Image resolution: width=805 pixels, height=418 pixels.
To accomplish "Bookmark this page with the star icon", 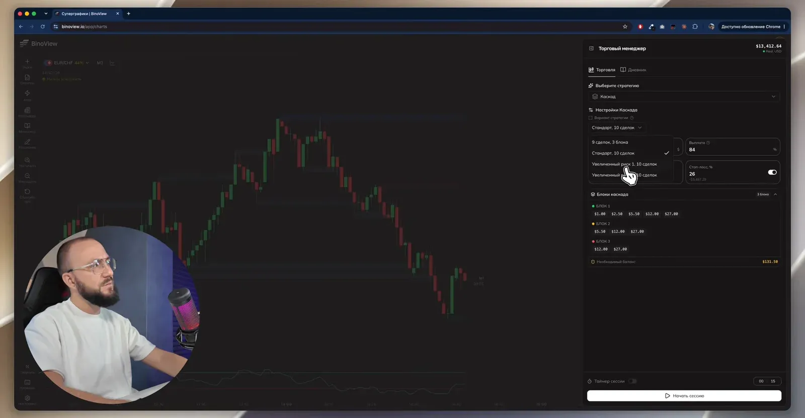I will [625, 27].
